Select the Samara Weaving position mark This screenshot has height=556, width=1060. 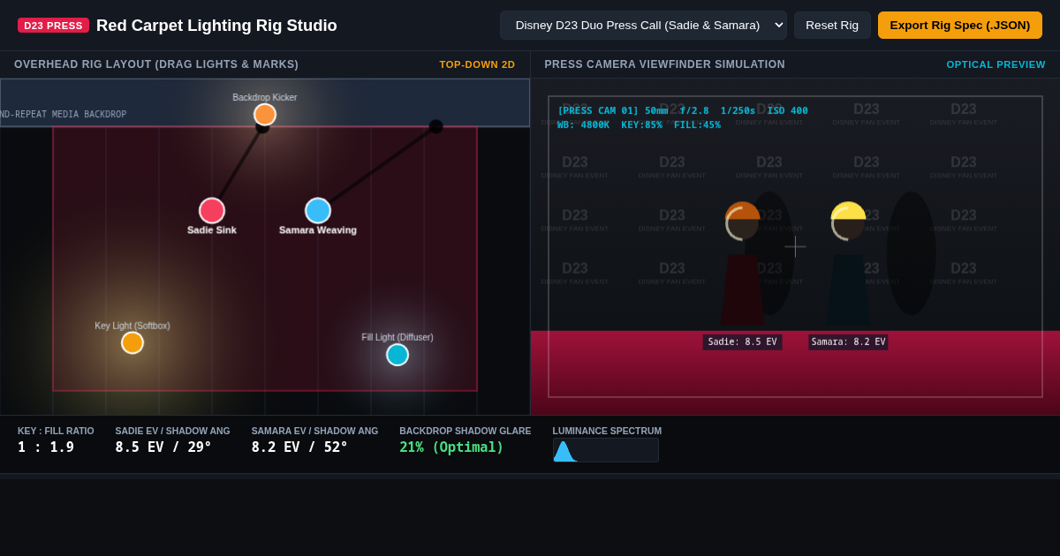click(x=318, y=211)
